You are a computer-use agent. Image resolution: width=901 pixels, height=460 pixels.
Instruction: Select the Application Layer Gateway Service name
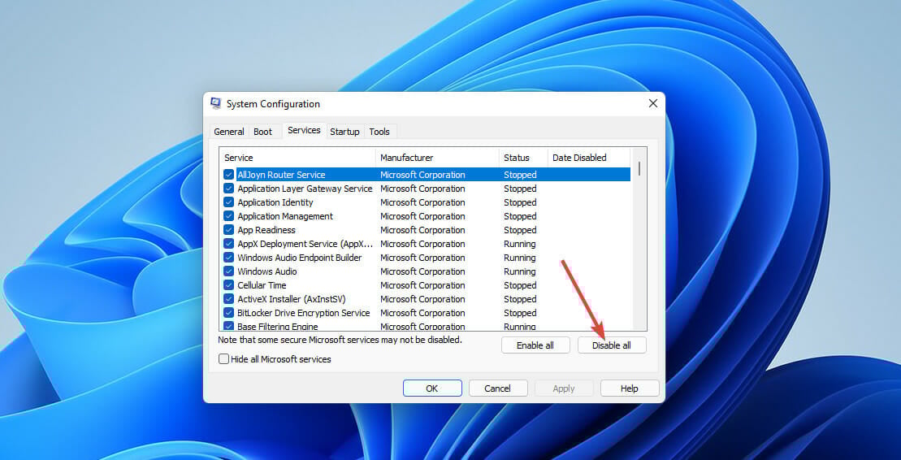click(305, 189)
